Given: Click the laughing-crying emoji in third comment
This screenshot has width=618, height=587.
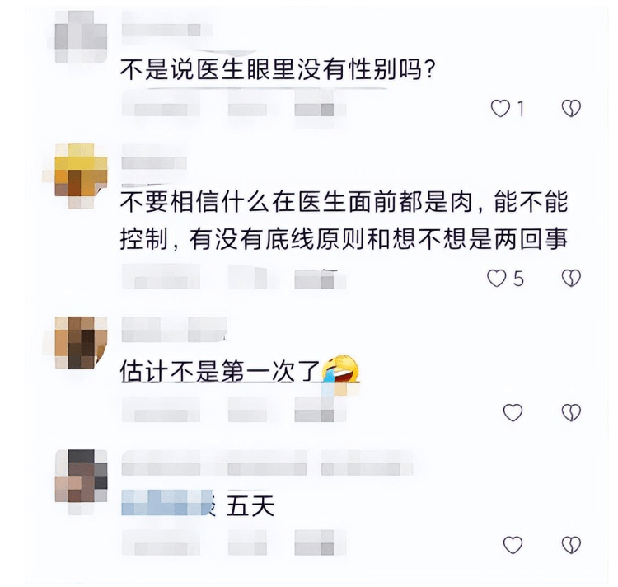Looking at the screenshot, I should pos(340,369).
